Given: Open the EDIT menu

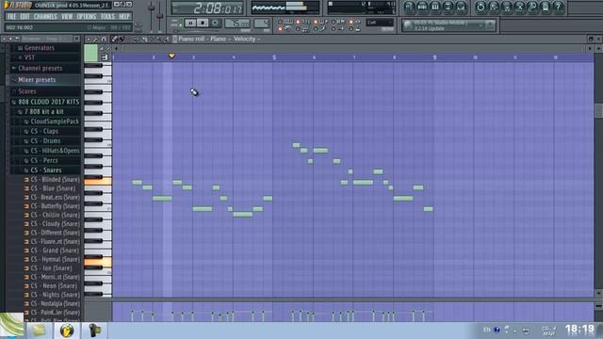Looking at the screenshot, I should tap(25, 17).
